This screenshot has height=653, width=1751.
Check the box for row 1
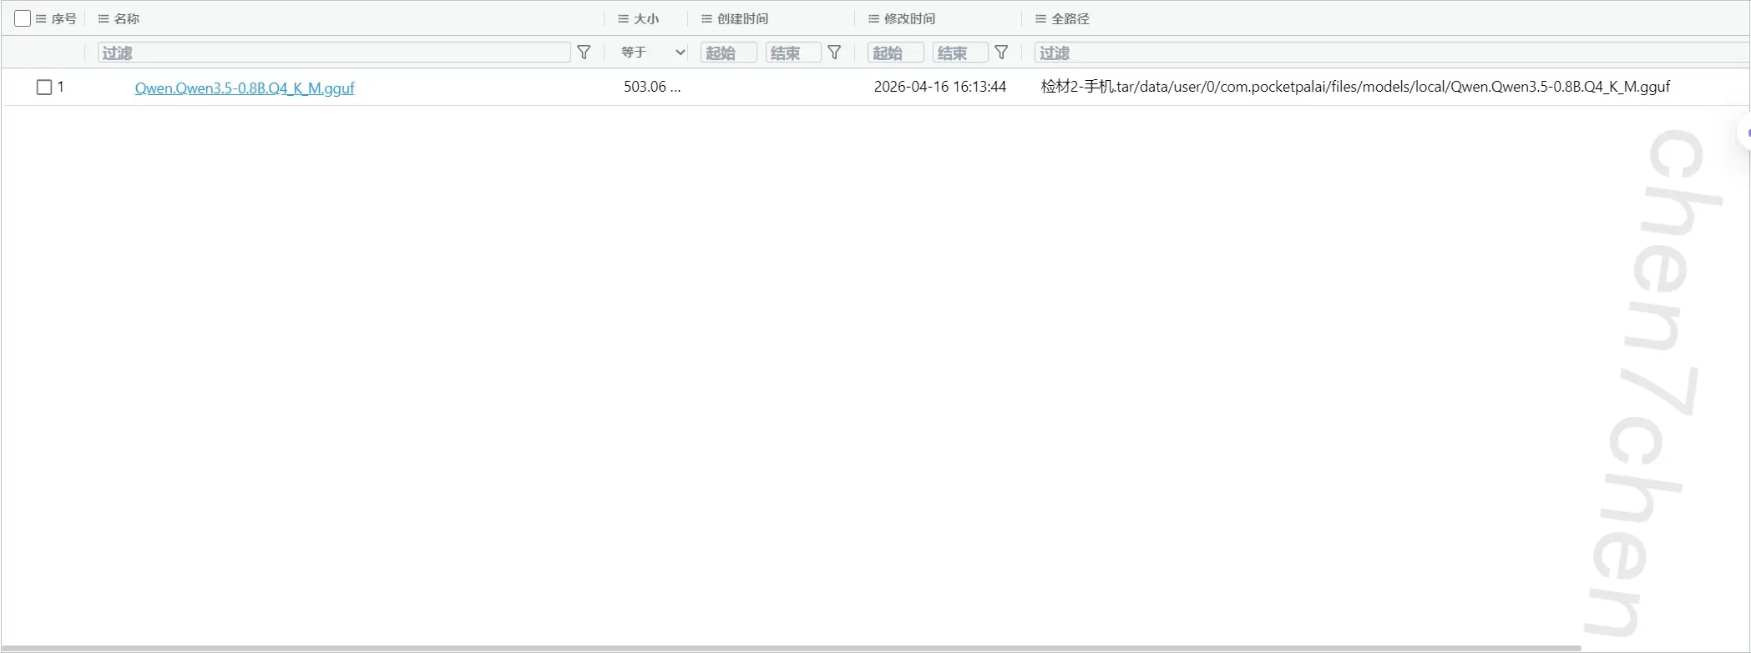(44, 87)
